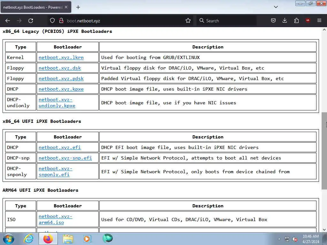Open the Downloads panel
327x245 pixels.
coord(285,21)
